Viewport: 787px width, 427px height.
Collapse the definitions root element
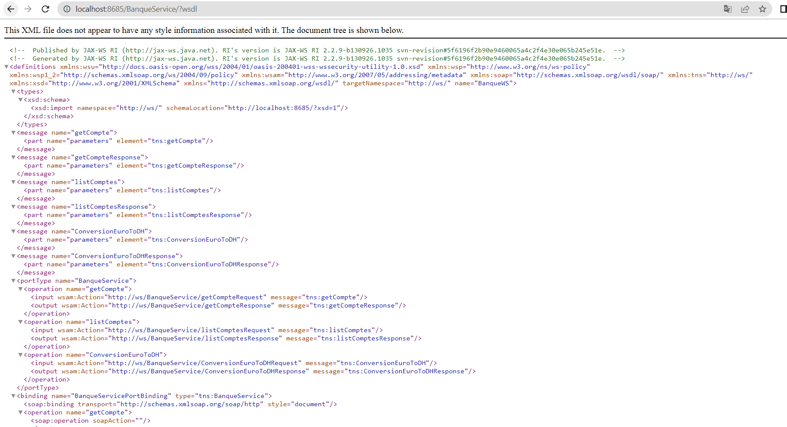click(6, 67)
